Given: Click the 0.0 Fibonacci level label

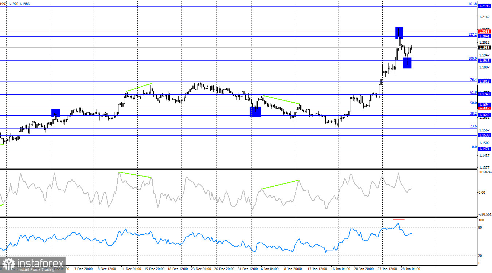Looking at the screenshot, I should pyautogui.click(x=474, y=147).
